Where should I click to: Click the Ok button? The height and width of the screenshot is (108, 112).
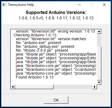(56, 100)
